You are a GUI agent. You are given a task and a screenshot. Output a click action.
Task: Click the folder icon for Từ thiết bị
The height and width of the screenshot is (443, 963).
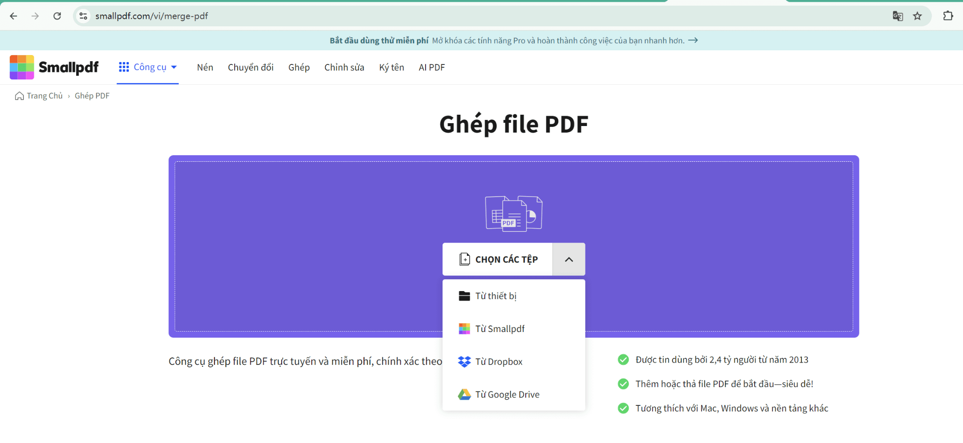pos(465,296)
